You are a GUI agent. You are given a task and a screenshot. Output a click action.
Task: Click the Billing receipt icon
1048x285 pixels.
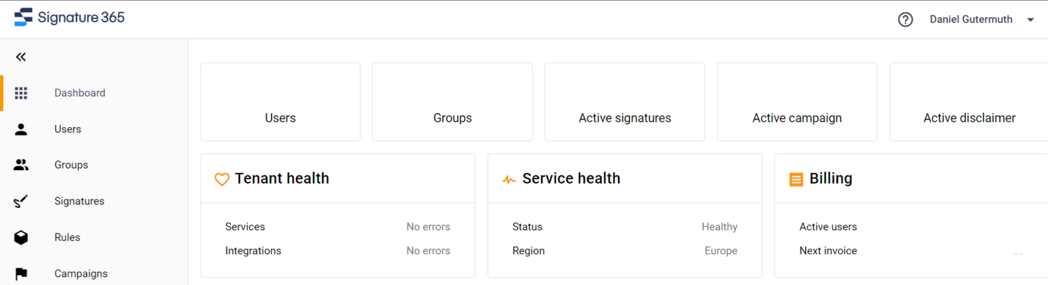[x=796, y=180]
